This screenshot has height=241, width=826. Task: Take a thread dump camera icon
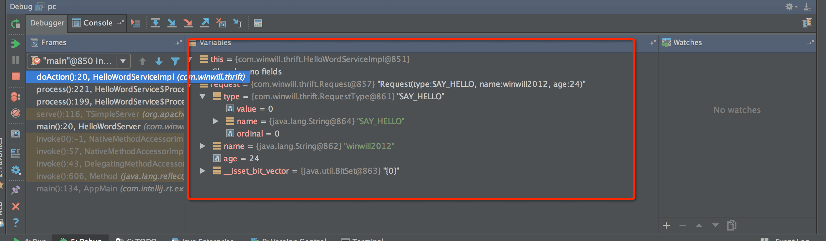click(x=16, y=134)
